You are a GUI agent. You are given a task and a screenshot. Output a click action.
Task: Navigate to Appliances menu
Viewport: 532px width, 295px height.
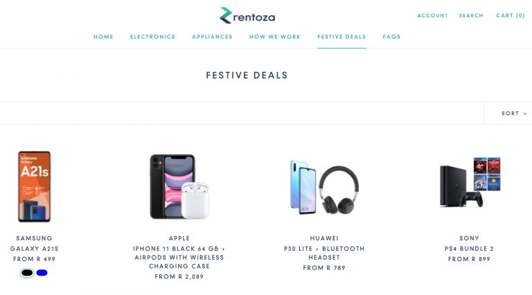213,37
